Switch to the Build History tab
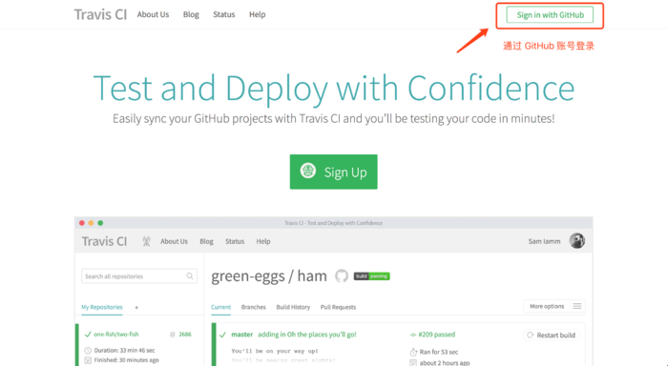This screenshot has height=366, width=668. tap(293, 307)
